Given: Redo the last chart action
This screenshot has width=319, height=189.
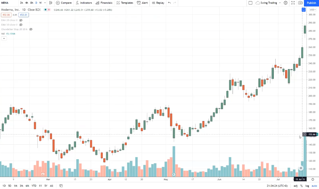Looking at the screenshot, I should [x=175, y=3].
